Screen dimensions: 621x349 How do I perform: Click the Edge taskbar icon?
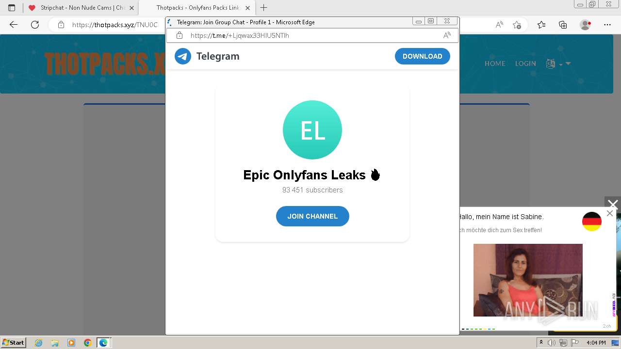coord(103,343)
